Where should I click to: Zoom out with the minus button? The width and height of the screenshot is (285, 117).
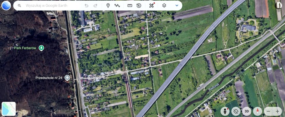(x=268, y=111)
